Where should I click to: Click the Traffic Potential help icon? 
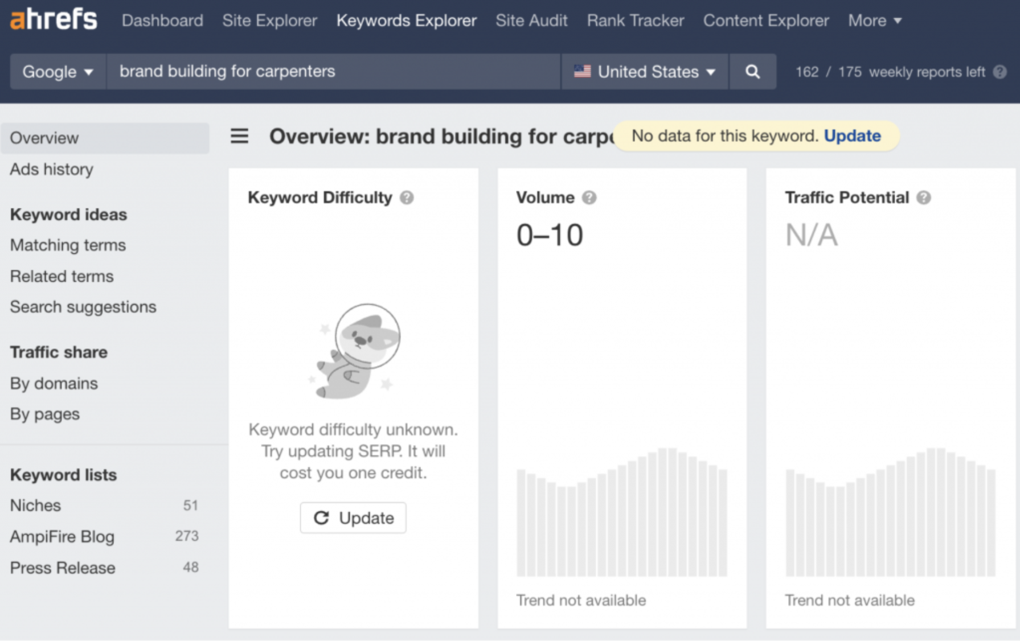(923, 198)
